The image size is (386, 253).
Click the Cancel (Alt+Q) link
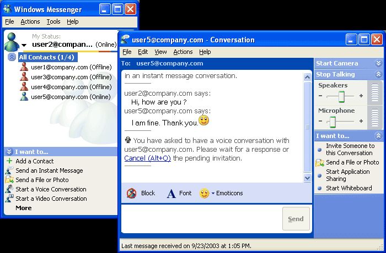click(147, 158)
